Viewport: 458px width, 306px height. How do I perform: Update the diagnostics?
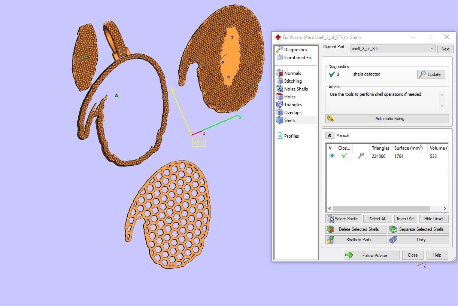(x=431, y=74)
